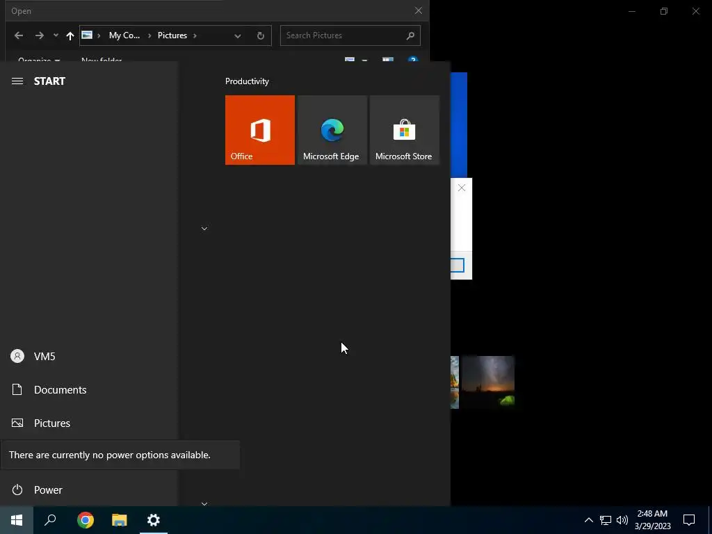
Task: Open the Microsoft Store tile
Action: (405, 130)
